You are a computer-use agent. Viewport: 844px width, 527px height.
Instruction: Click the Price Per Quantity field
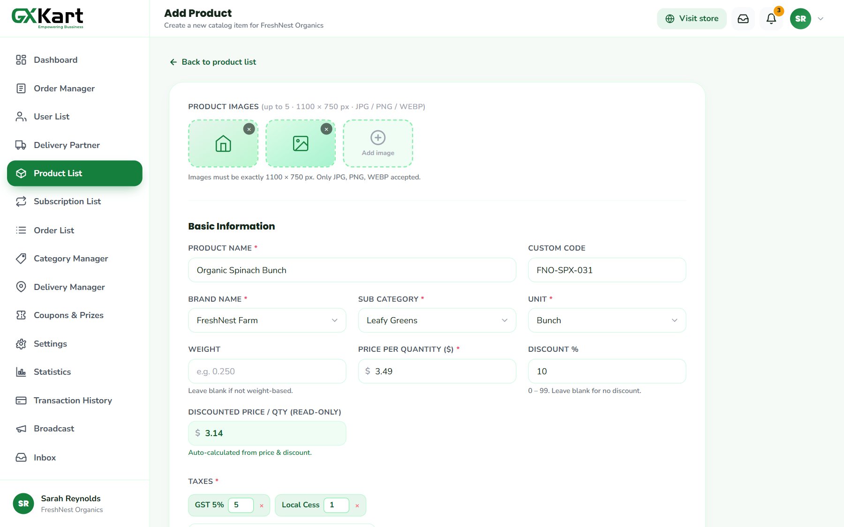pos(437,371)
